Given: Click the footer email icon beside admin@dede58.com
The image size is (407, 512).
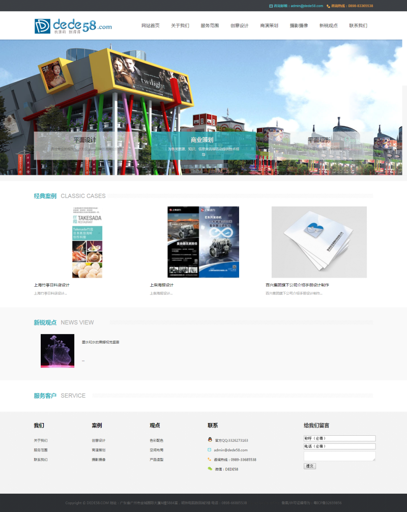Looking at the screenshot, I should pyautogui.click(x=210, y=449).
